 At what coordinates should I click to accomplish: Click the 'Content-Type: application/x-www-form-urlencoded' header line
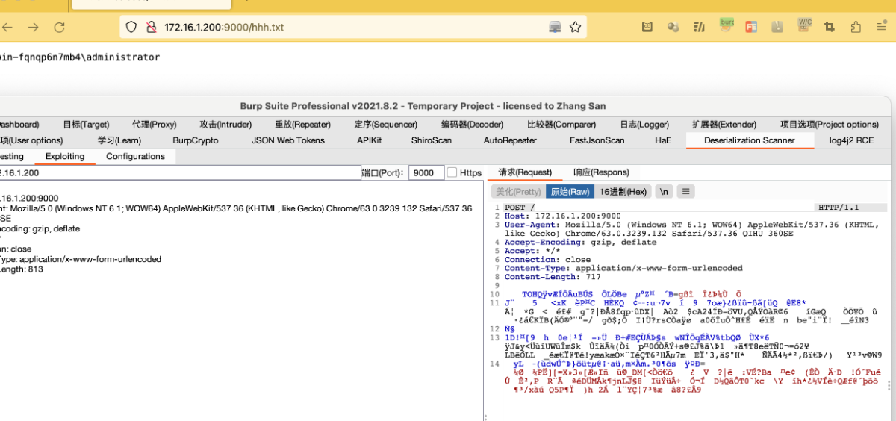623,268
